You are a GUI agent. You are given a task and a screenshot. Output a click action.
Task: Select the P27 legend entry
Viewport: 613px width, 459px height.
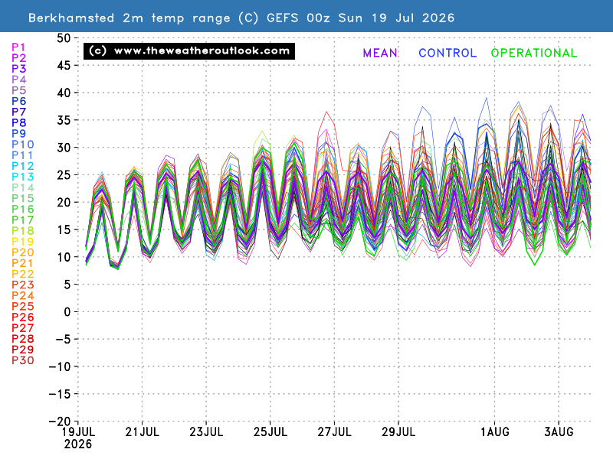tap(23, 328)
